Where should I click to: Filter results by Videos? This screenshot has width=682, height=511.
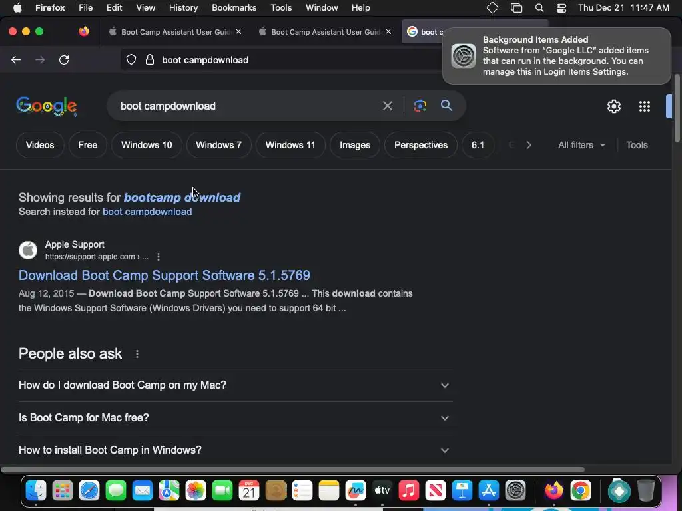tap(40, 145)
